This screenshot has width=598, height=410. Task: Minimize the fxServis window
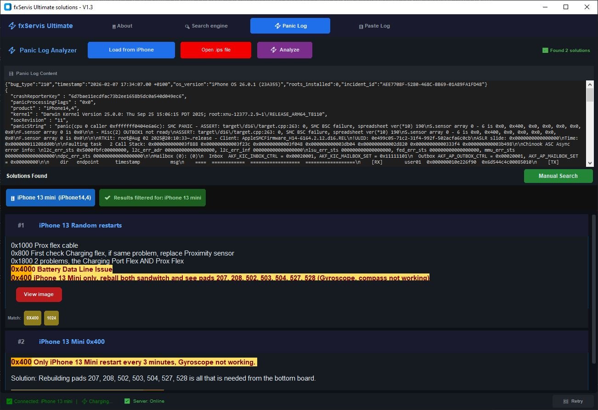coord(545,7)
